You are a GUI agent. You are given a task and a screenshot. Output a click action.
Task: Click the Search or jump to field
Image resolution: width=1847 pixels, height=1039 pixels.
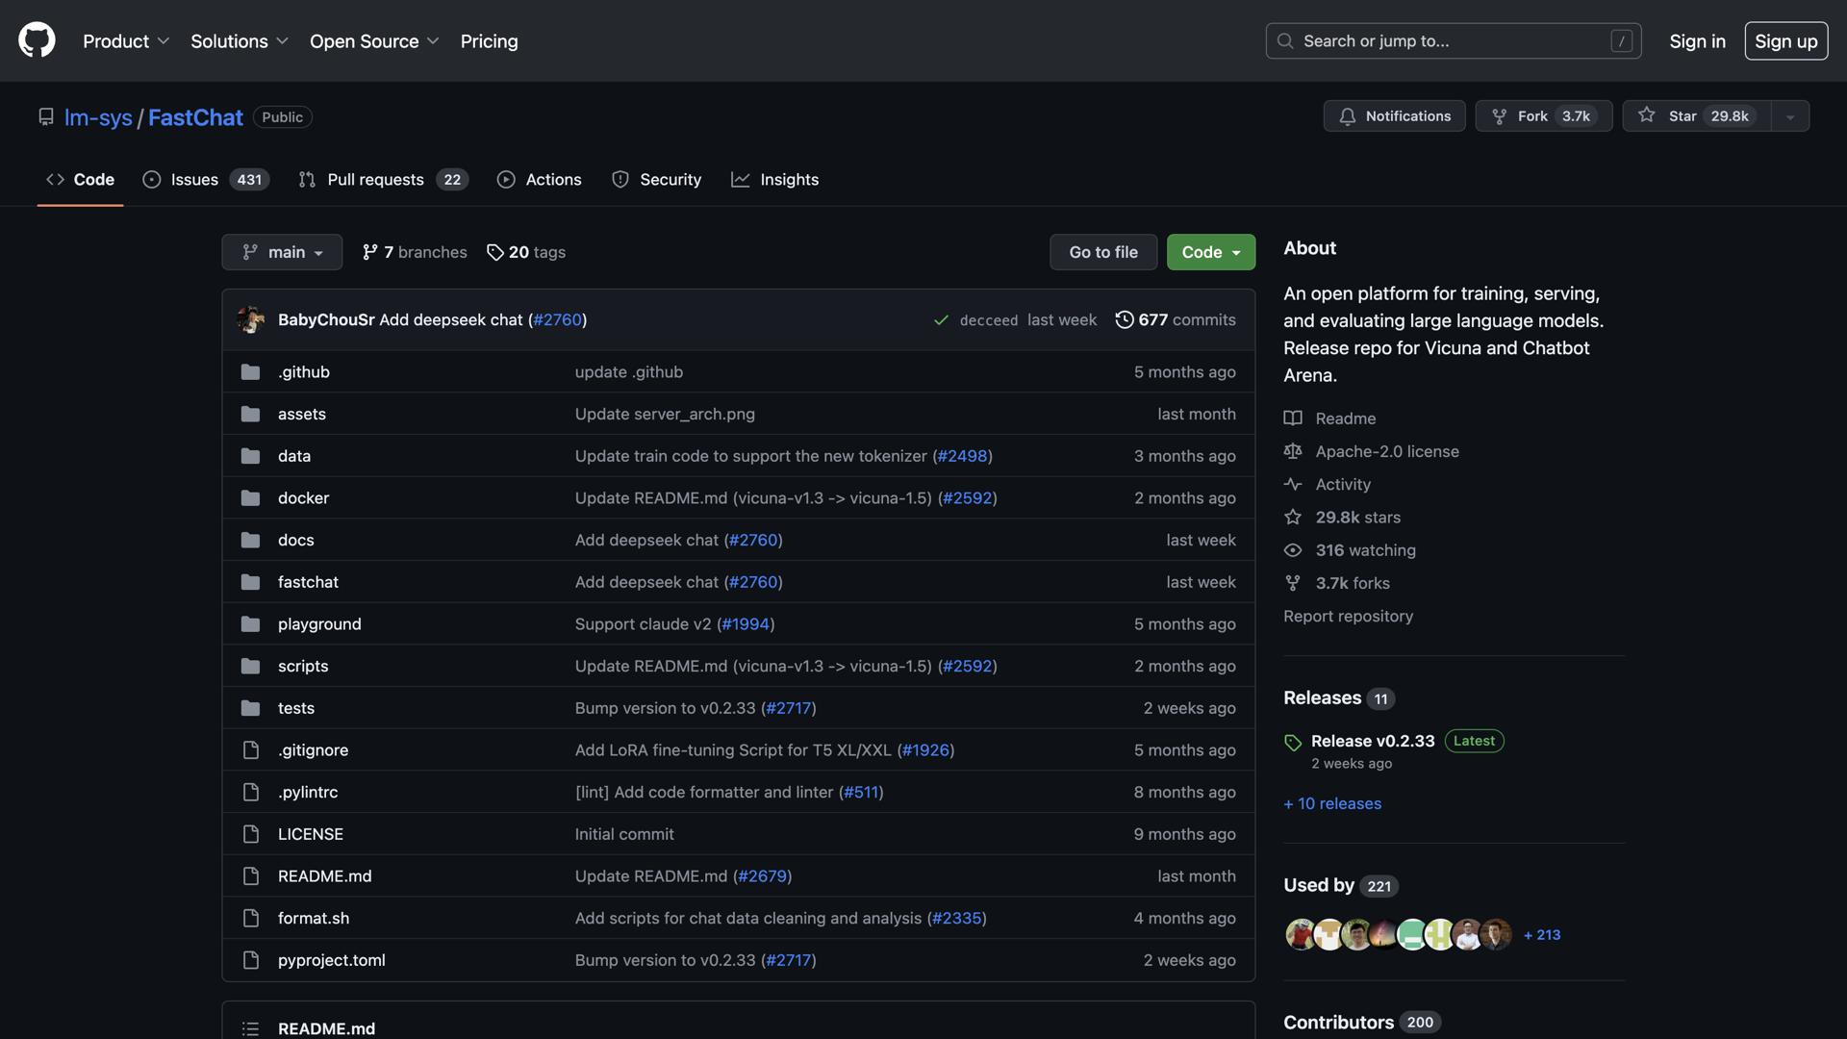pos(1453,41)
